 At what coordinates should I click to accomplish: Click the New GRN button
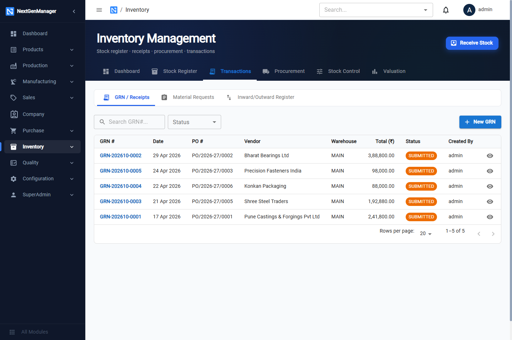[480, 122]
